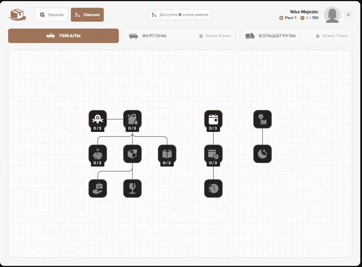Close the skills window
This screenshot has width=362, height=267.
point(348,15)
